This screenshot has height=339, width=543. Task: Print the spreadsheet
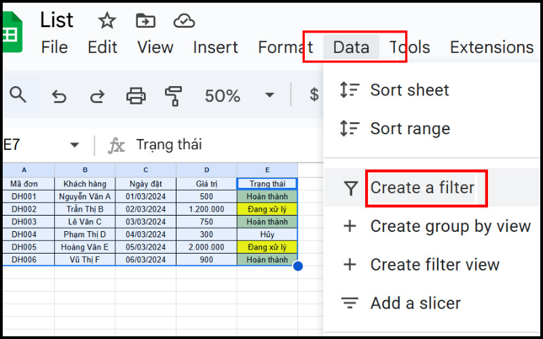pyautogui.click(x=136, y=96)
